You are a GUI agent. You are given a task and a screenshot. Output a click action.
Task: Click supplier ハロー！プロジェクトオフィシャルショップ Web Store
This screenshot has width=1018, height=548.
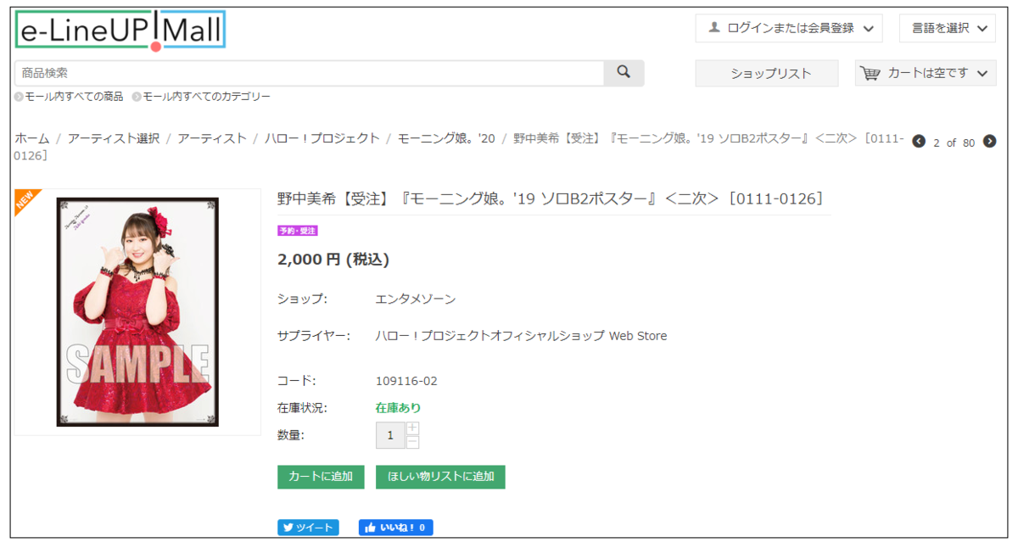(521, 336)
